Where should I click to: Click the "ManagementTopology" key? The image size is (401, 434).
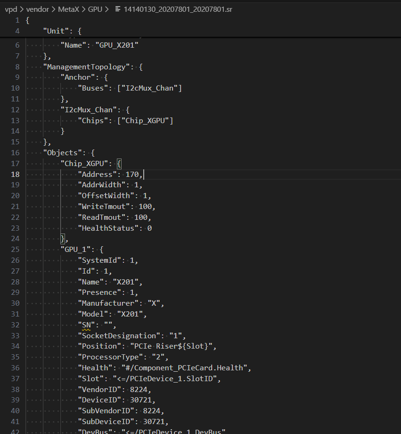(x=88, y=67)
